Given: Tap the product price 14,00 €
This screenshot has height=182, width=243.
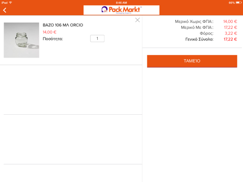Looking at the screenshot, I should tap(50, 32).
